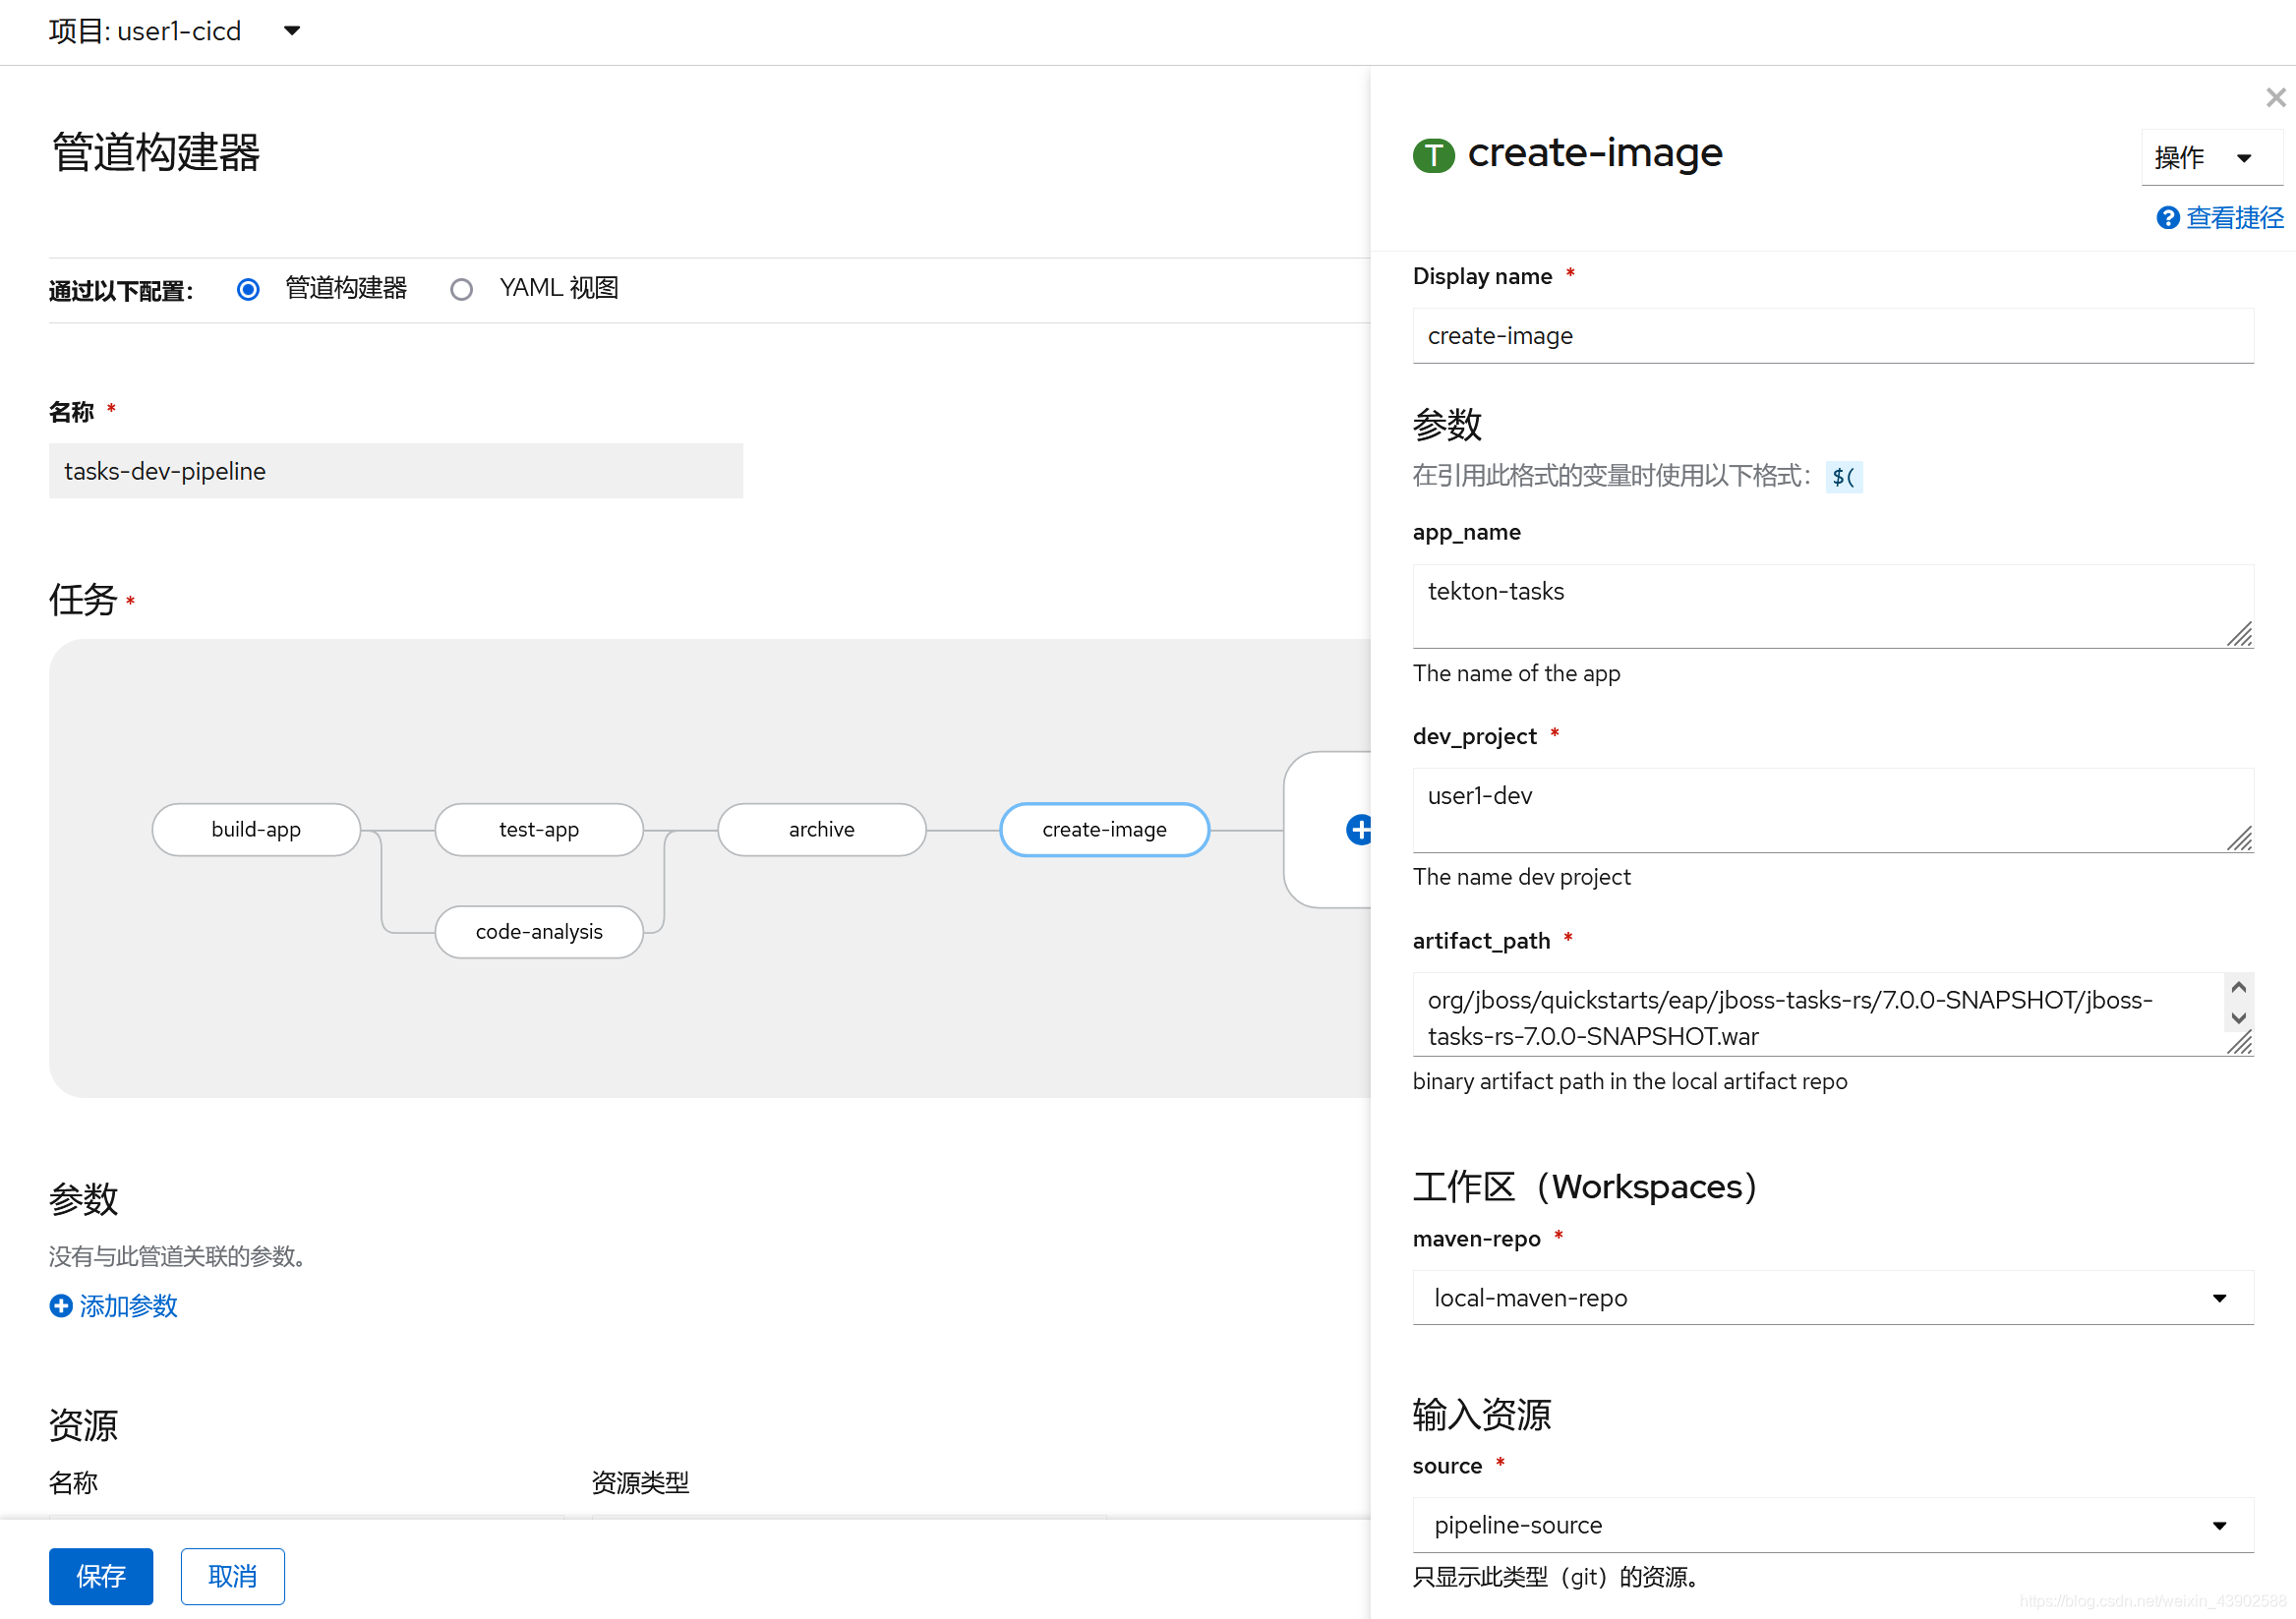Click the dev_project textarea resize handle

click(2239, 838)
